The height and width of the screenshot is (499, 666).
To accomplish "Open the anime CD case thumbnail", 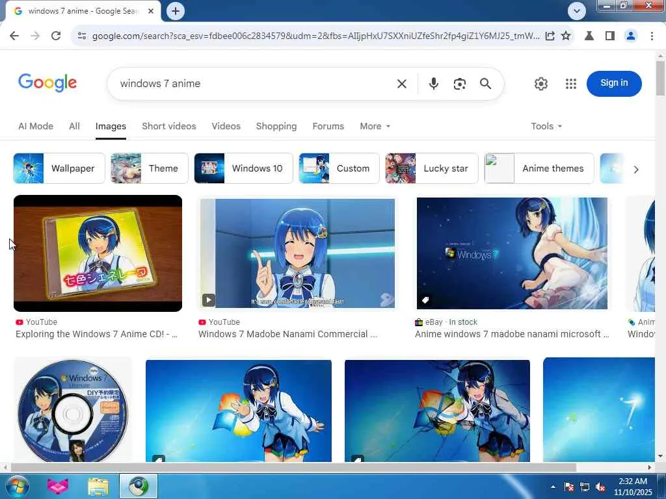I will pos(98,253).
